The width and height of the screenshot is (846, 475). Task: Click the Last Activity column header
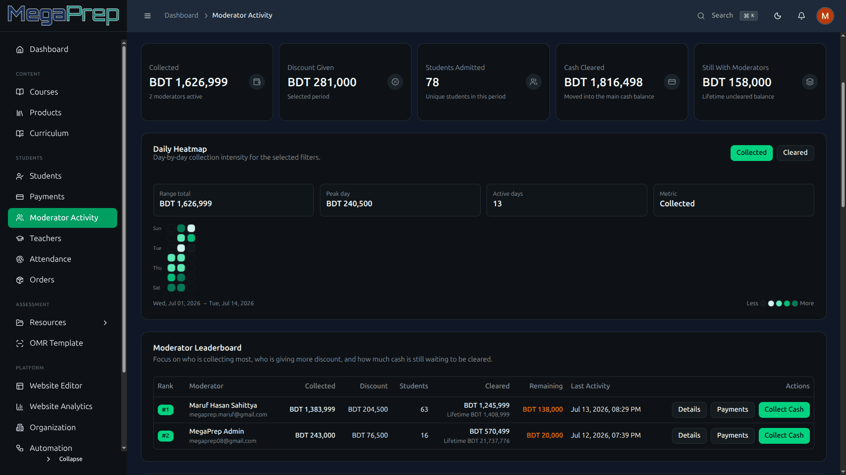(590, 386)
